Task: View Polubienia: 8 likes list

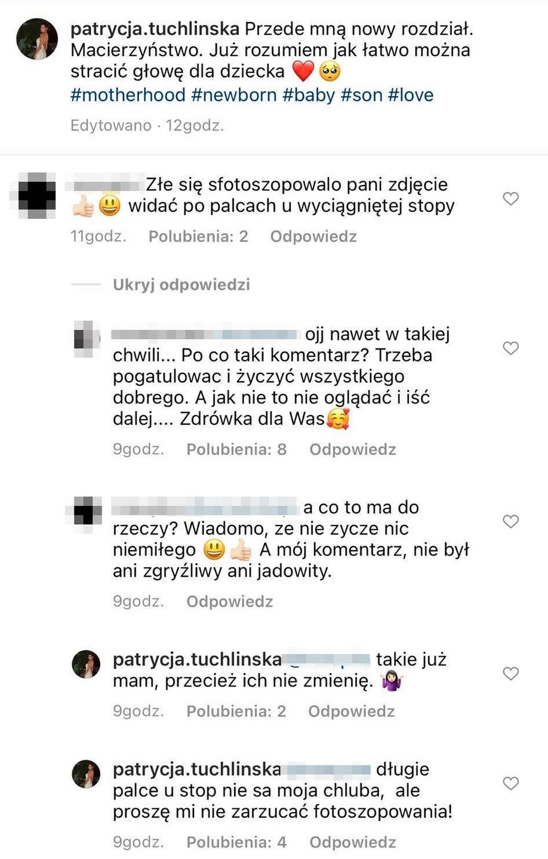Action: coord(236,449)
